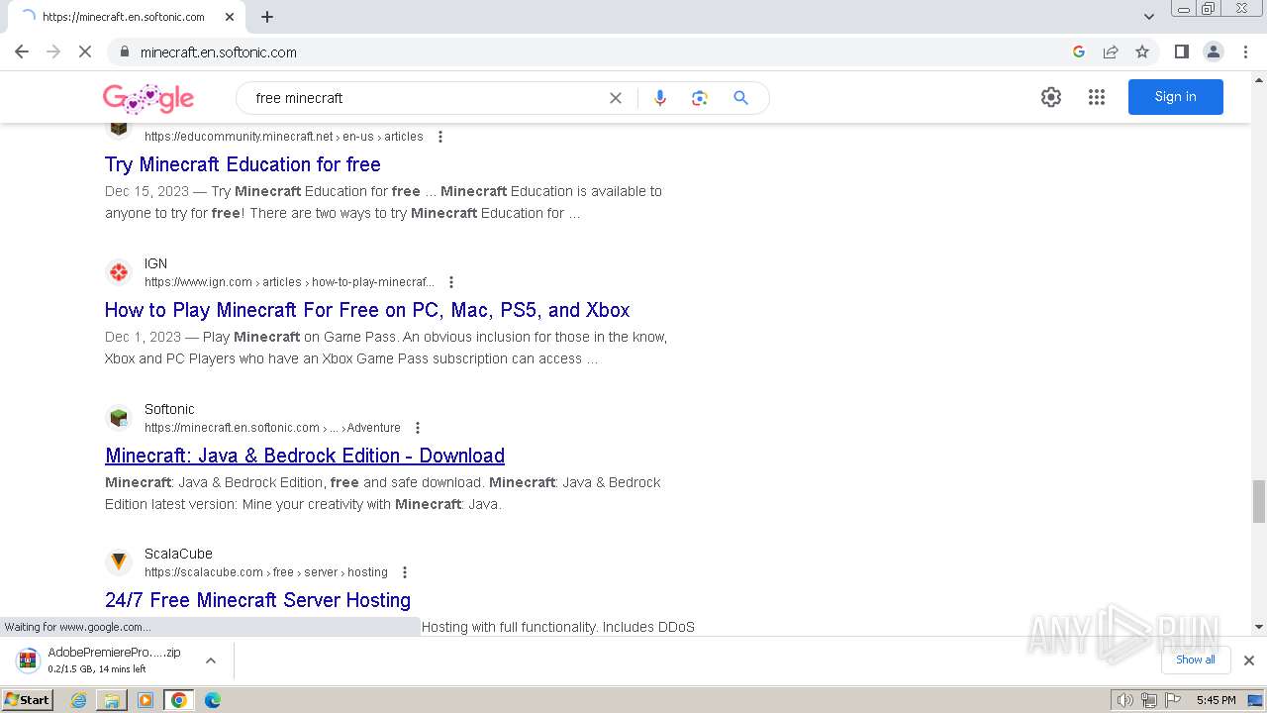
Task: Open more options for the IGN result
Action: click(451, 282)
